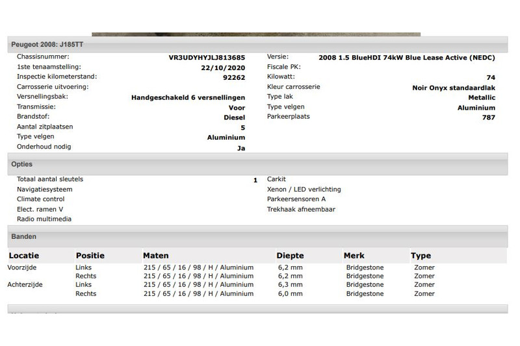Select the inspection mileage value 92262
Viewport: 520px width, 346px height.
(233, 77)
